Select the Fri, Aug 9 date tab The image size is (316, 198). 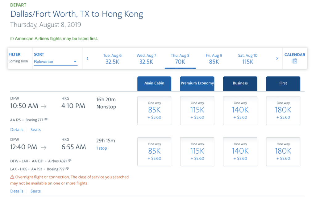click(214, 59)
